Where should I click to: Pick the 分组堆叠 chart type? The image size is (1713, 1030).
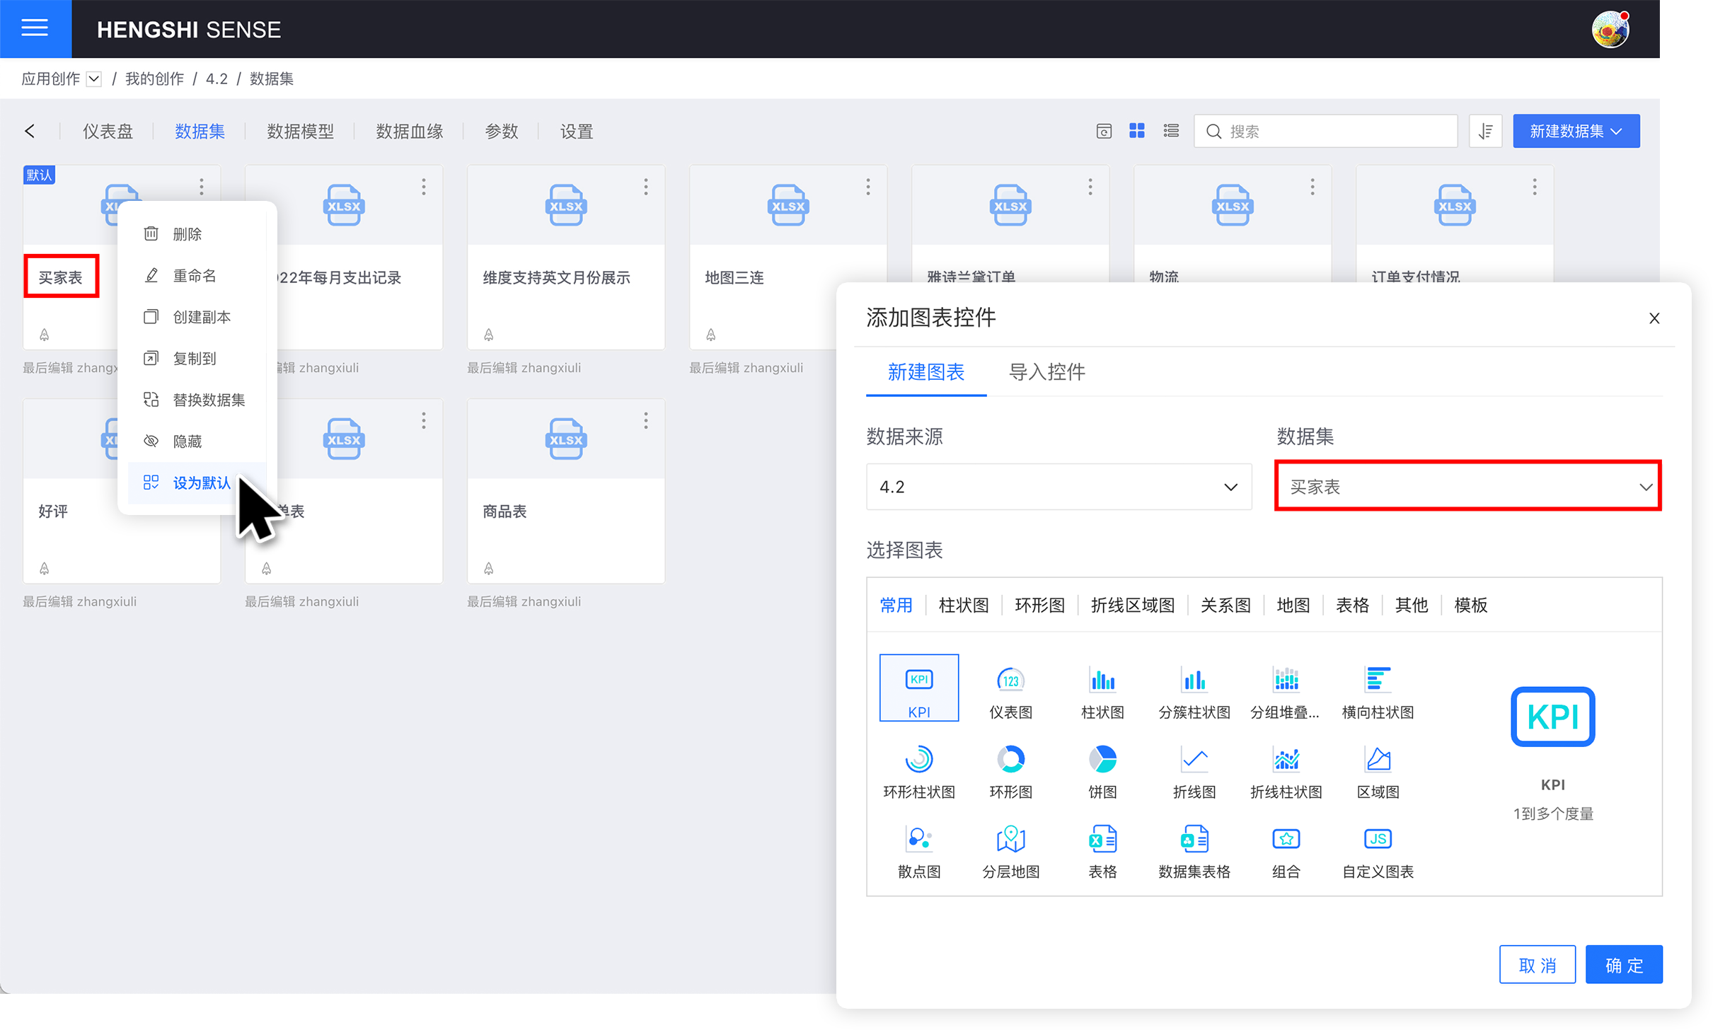tap(1285, 692)
